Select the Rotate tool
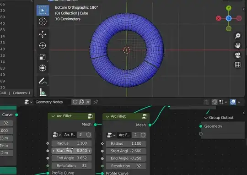The image size is (247, 175). coord(43,45)
